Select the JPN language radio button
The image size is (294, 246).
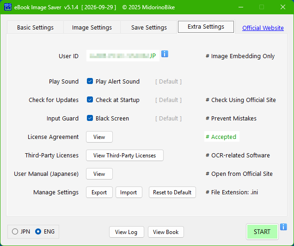pos(15,232)
